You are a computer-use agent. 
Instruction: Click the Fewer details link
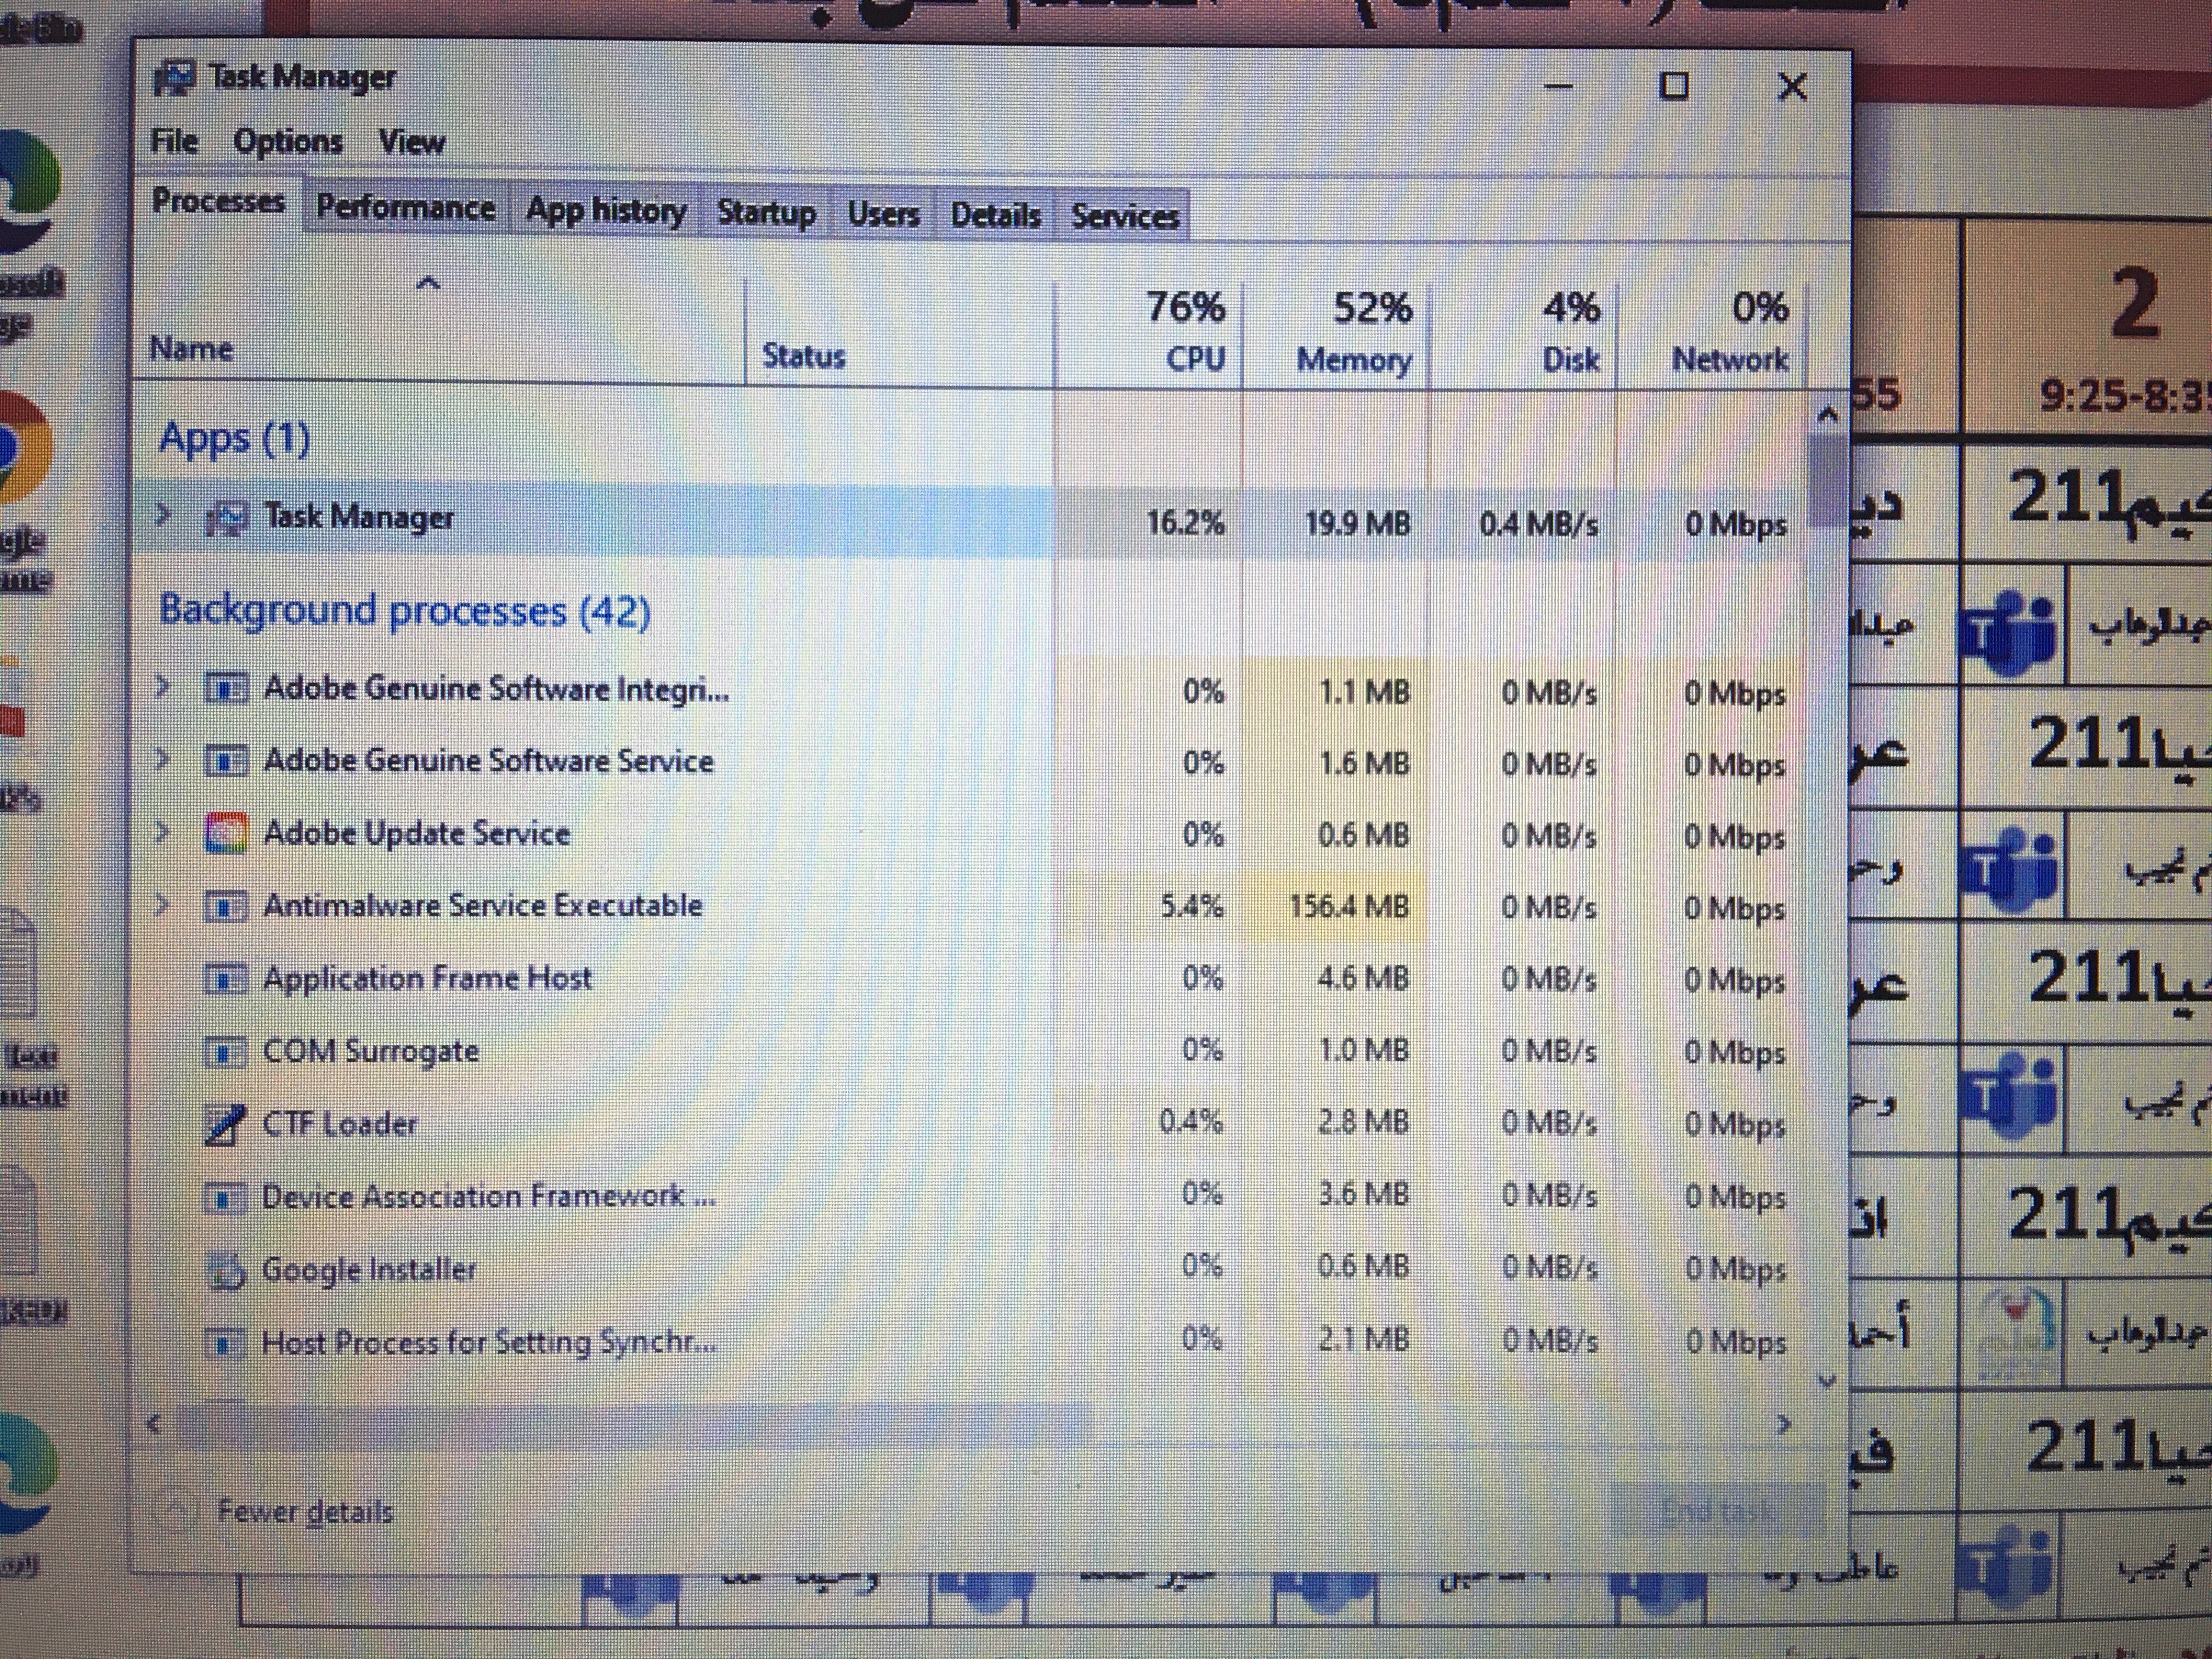305,1512
